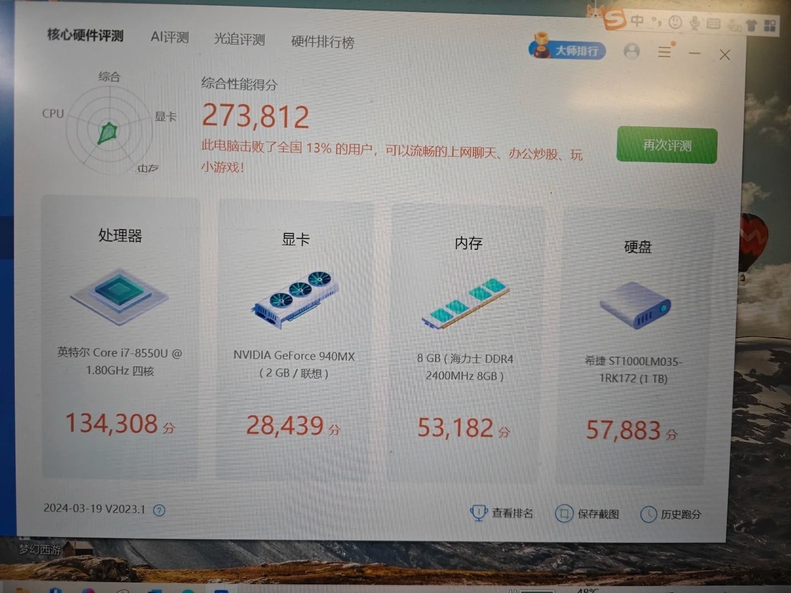Image resolution: width=791 pixels, height=593 pixels.
Task: Select the 8 GB 海力士 DDR4 memory text
Action: pyautogui.click(x=465, y=367)
